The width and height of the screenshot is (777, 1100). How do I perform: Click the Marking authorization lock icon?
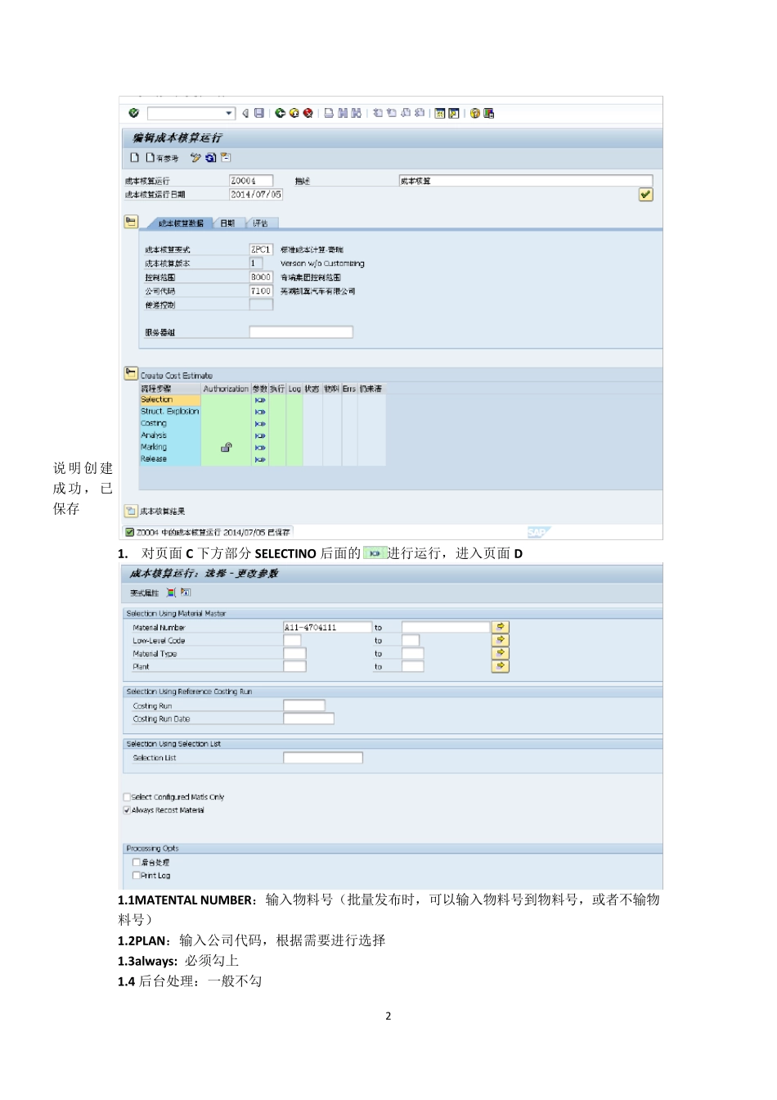point(227,447)
